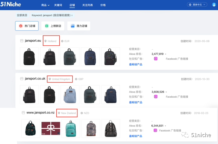The height and width of the screenshot is (144, 218).
Task: Click the 51Niche logo
Action: [x=11, y=4]
